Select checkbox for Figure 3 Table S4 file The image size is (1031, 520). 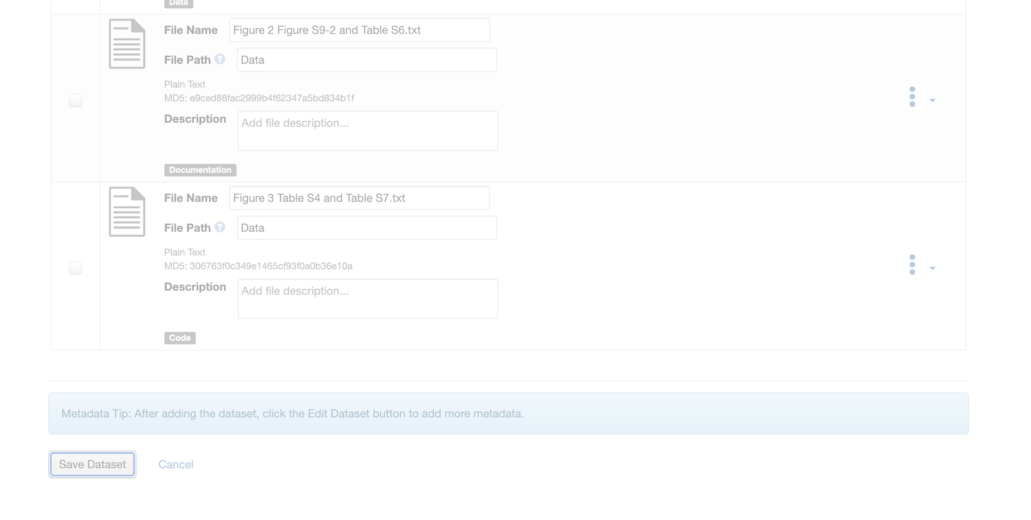tap(75, 268)
